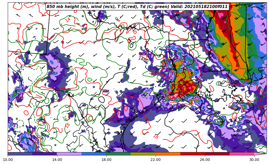Click the 22.00 colorbar tick label

(x=156, y=160)
